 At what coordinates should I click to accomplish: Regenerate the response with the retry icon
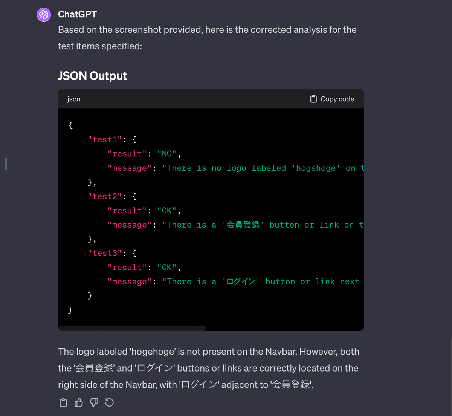[109, 402]
